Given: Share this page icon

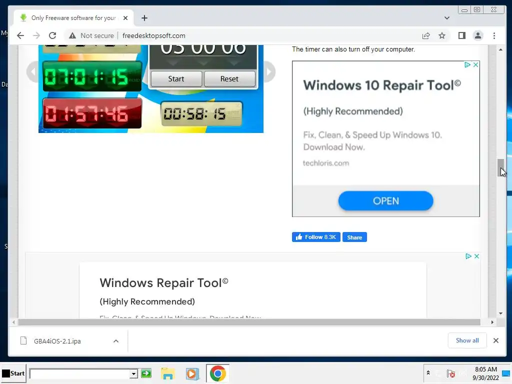Looking at the screenshot, I should [x=426, y=35].
